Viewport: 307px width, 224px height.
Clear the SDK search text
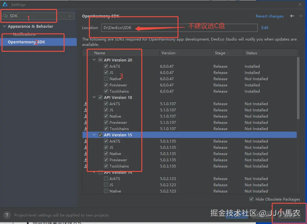70,16
